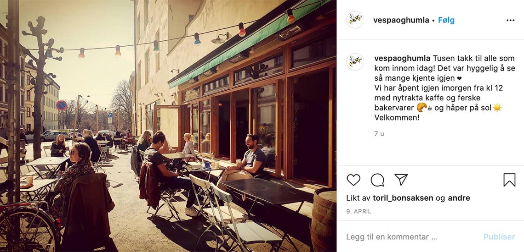This screenshot has height=252, width=524.
Task: Click the bee avatar beside the caption
Action: point(355,62)
